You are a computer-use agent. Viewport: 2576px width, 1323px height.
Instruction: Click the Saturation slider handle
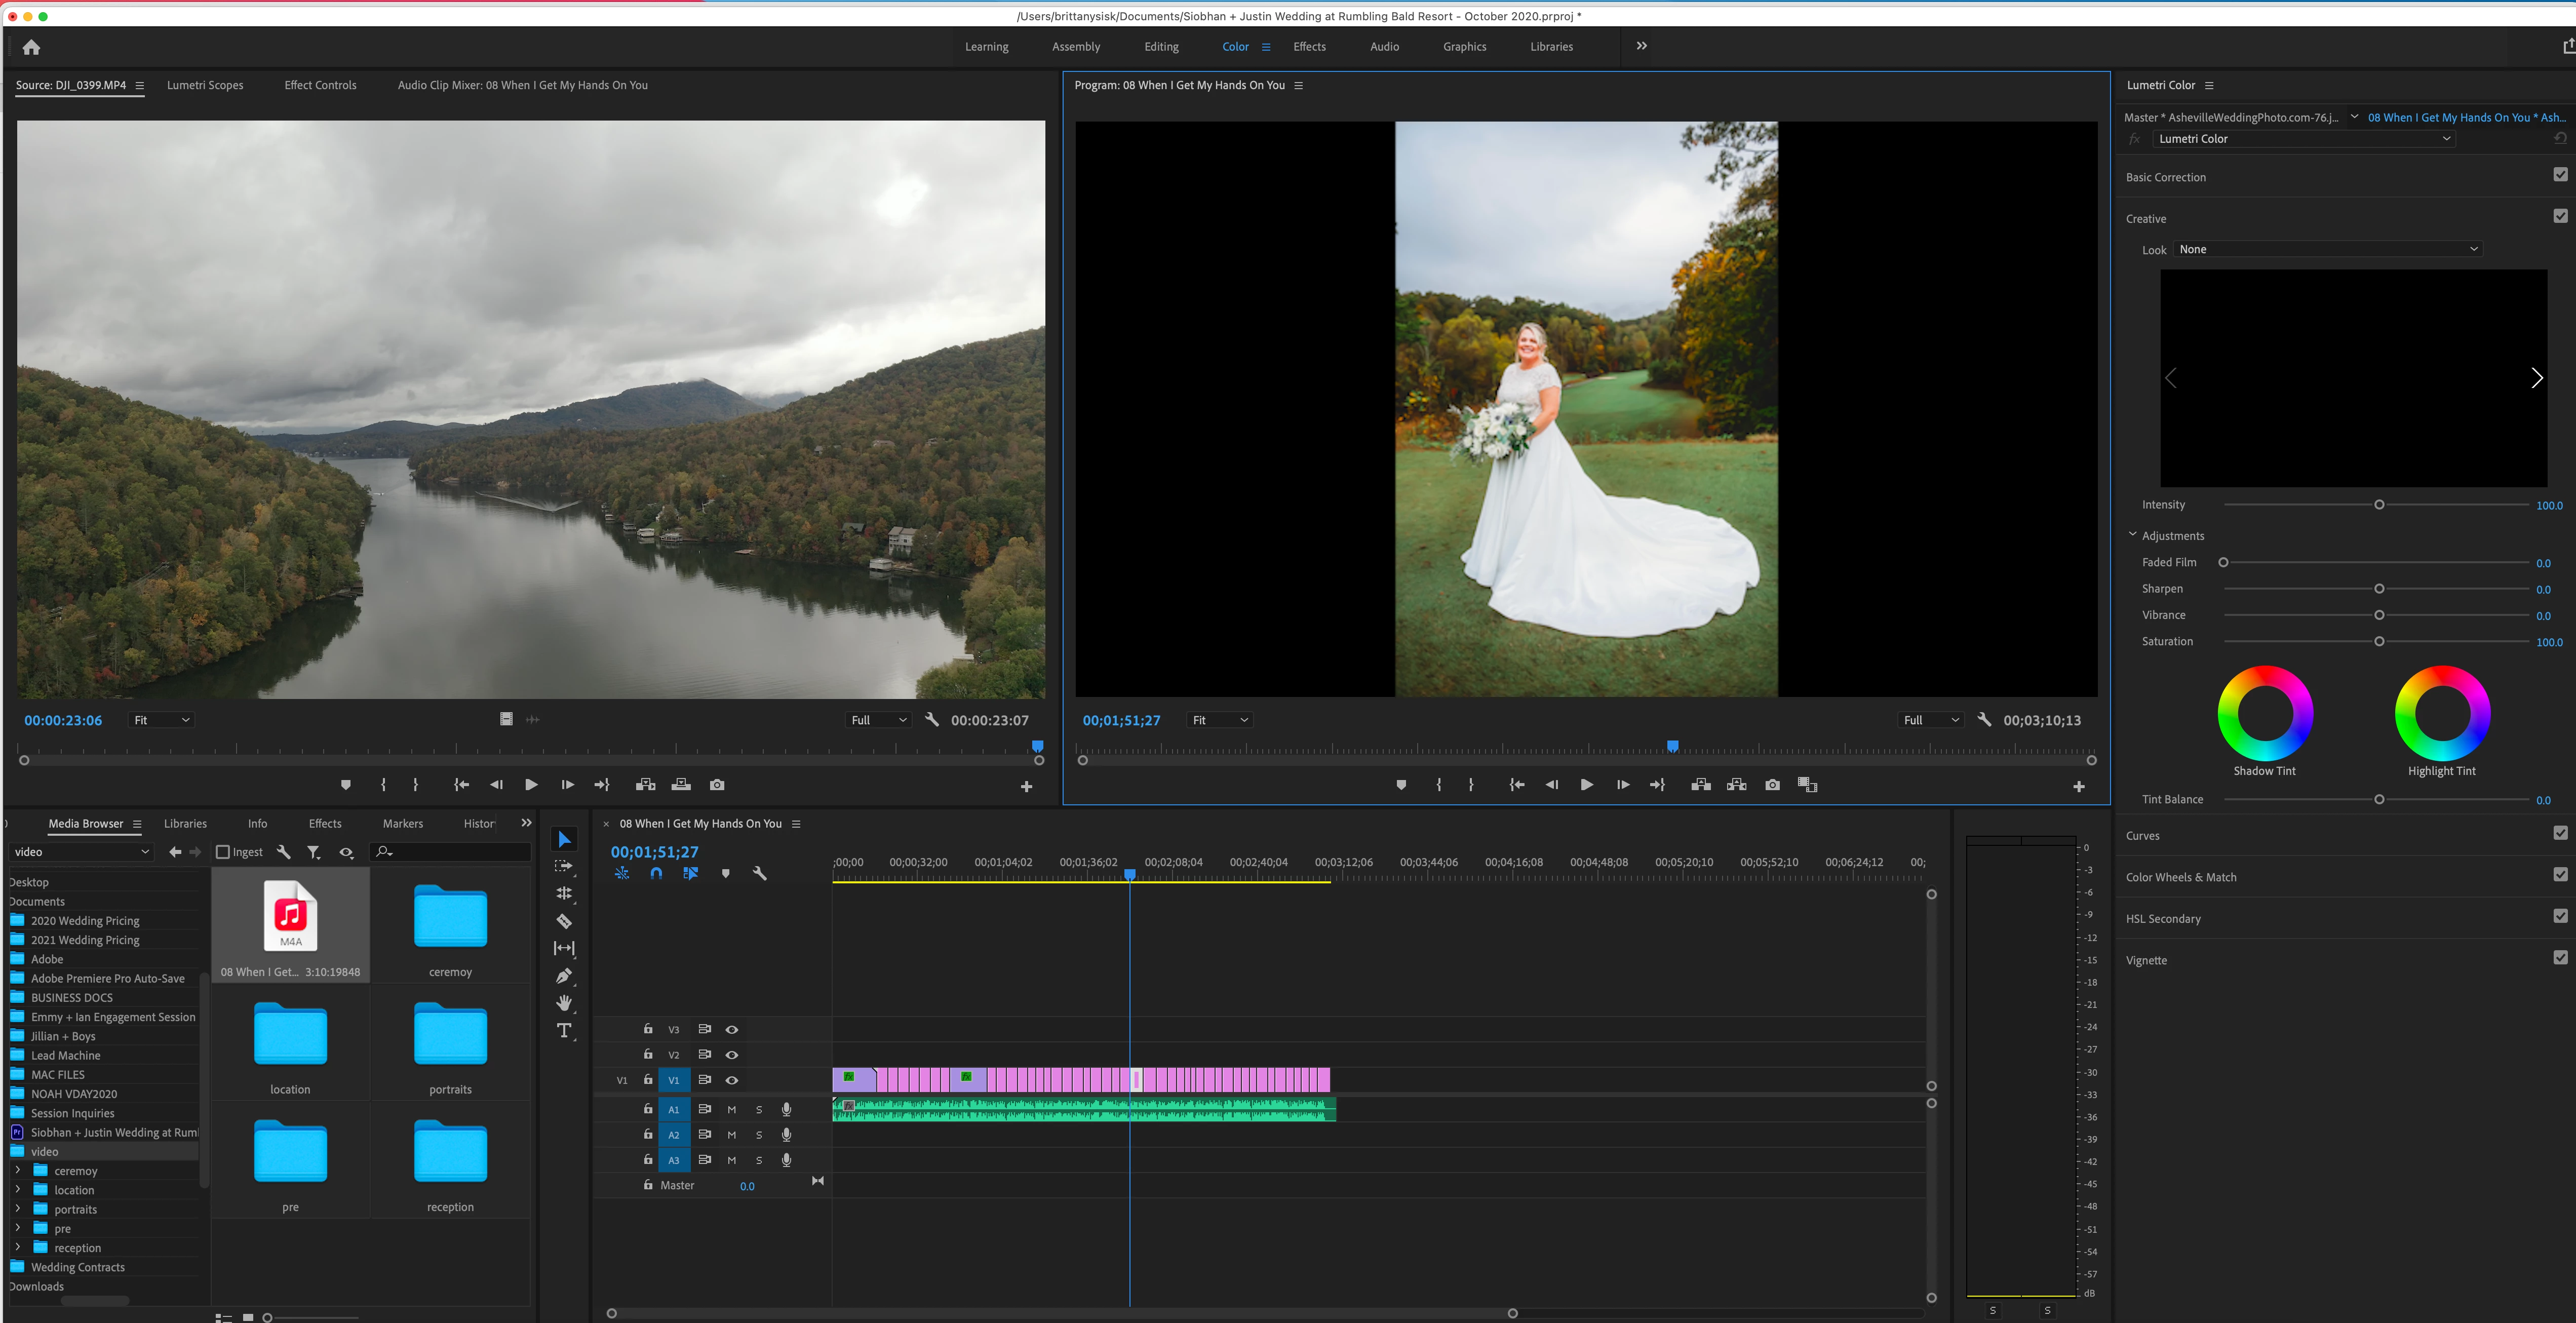click(2379, 642)
